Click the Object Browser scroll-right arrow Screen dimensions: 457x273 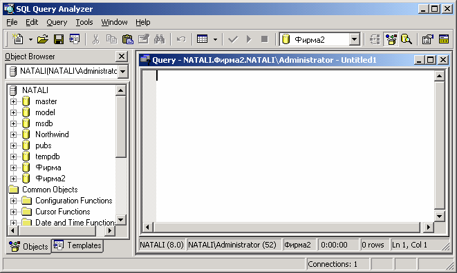pyautogui.click(x=110, y=230)
